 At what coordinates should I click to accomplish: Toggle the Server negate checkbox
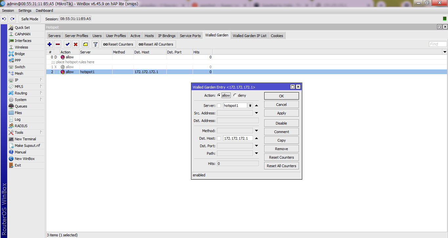tap(219, 106)
